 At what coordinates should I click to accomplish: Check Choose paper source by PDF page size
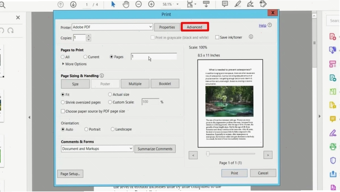63,111
